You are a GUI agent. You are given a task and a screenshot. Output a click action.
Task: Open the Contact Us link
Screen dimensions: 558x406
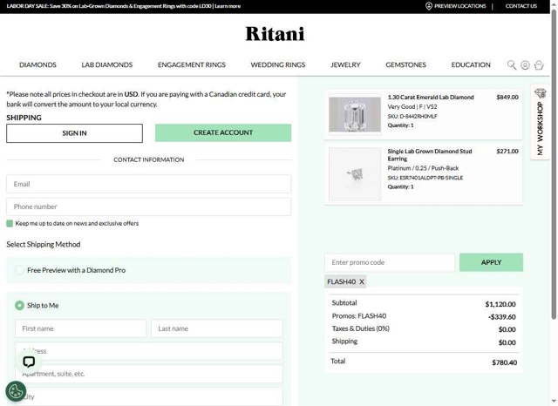[x=521, y=6]
